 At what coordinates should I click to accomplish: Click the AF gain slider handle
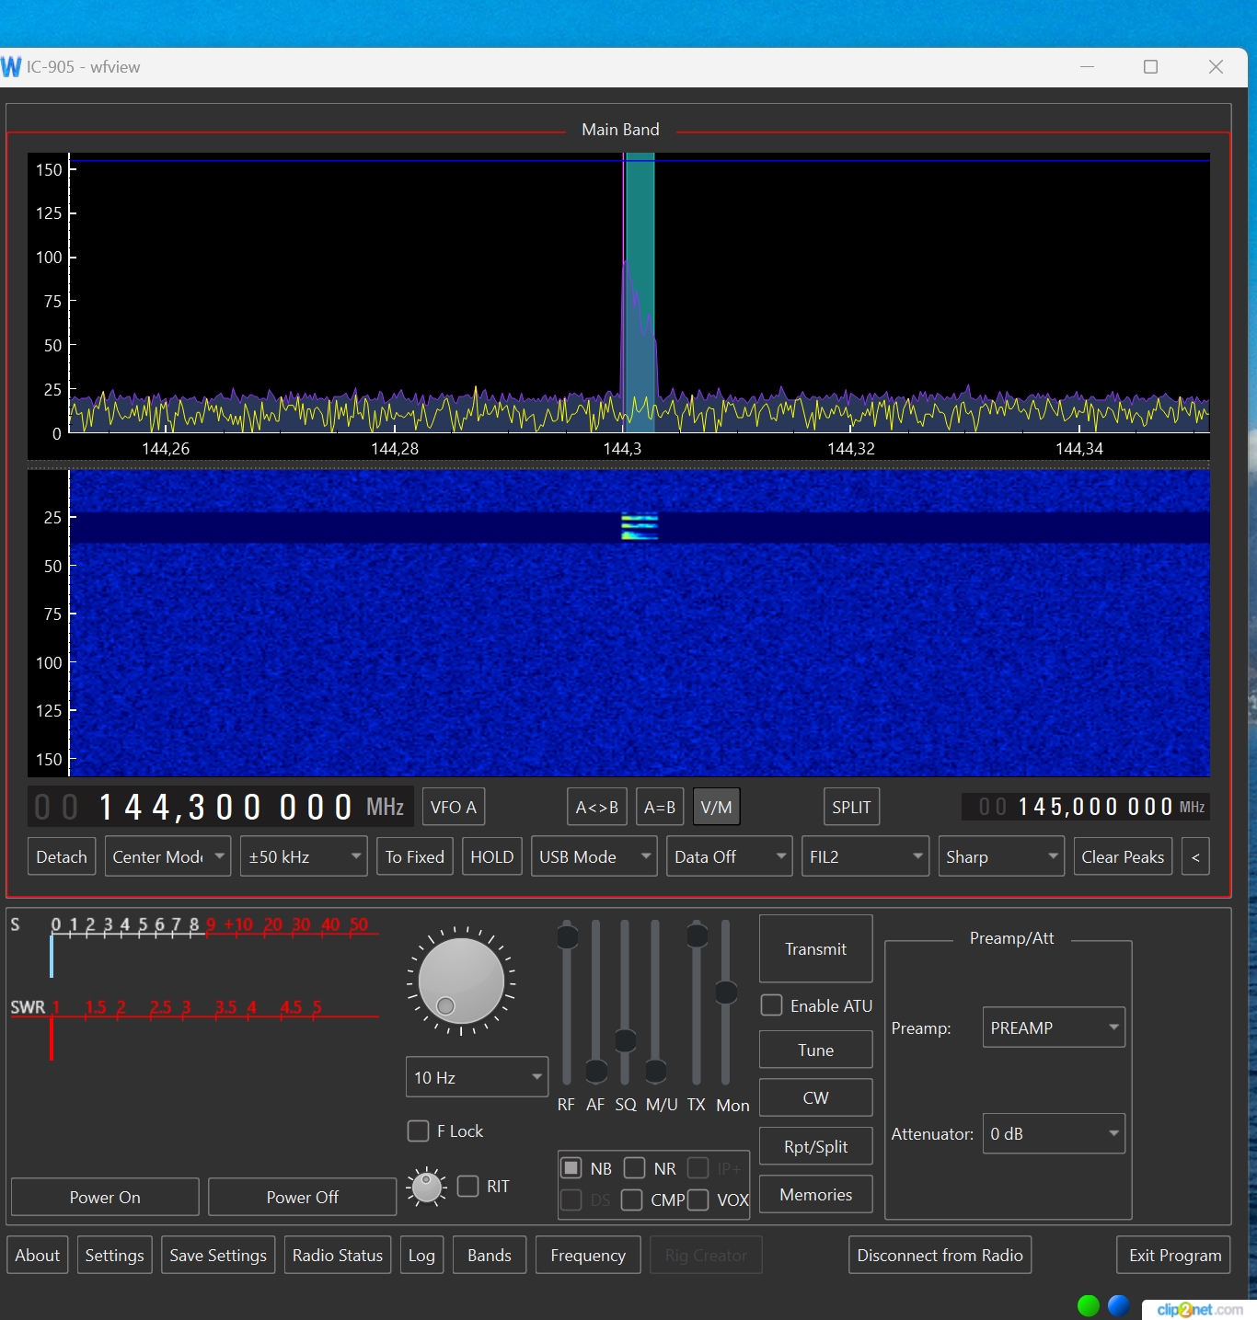tap(596, 1071)
